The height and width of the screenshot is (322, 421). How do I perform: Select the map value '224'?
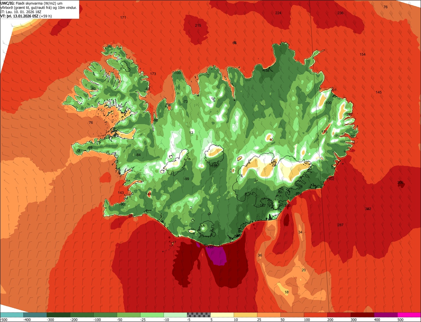click(278, 13)
